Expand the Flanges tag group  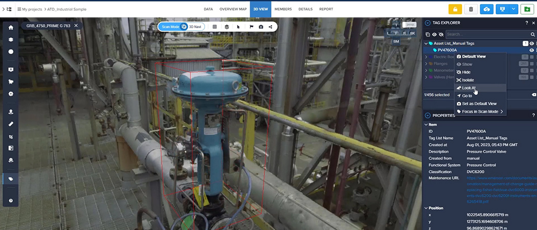click(x=426, y=64)
